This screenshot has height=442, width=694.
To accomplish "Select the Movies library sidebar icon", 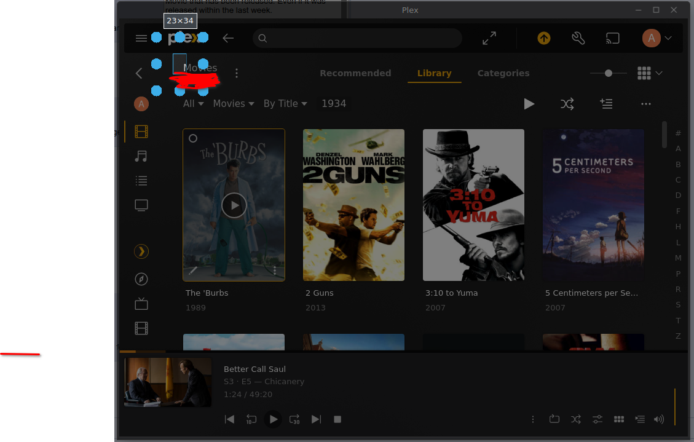I will (141, 132).
